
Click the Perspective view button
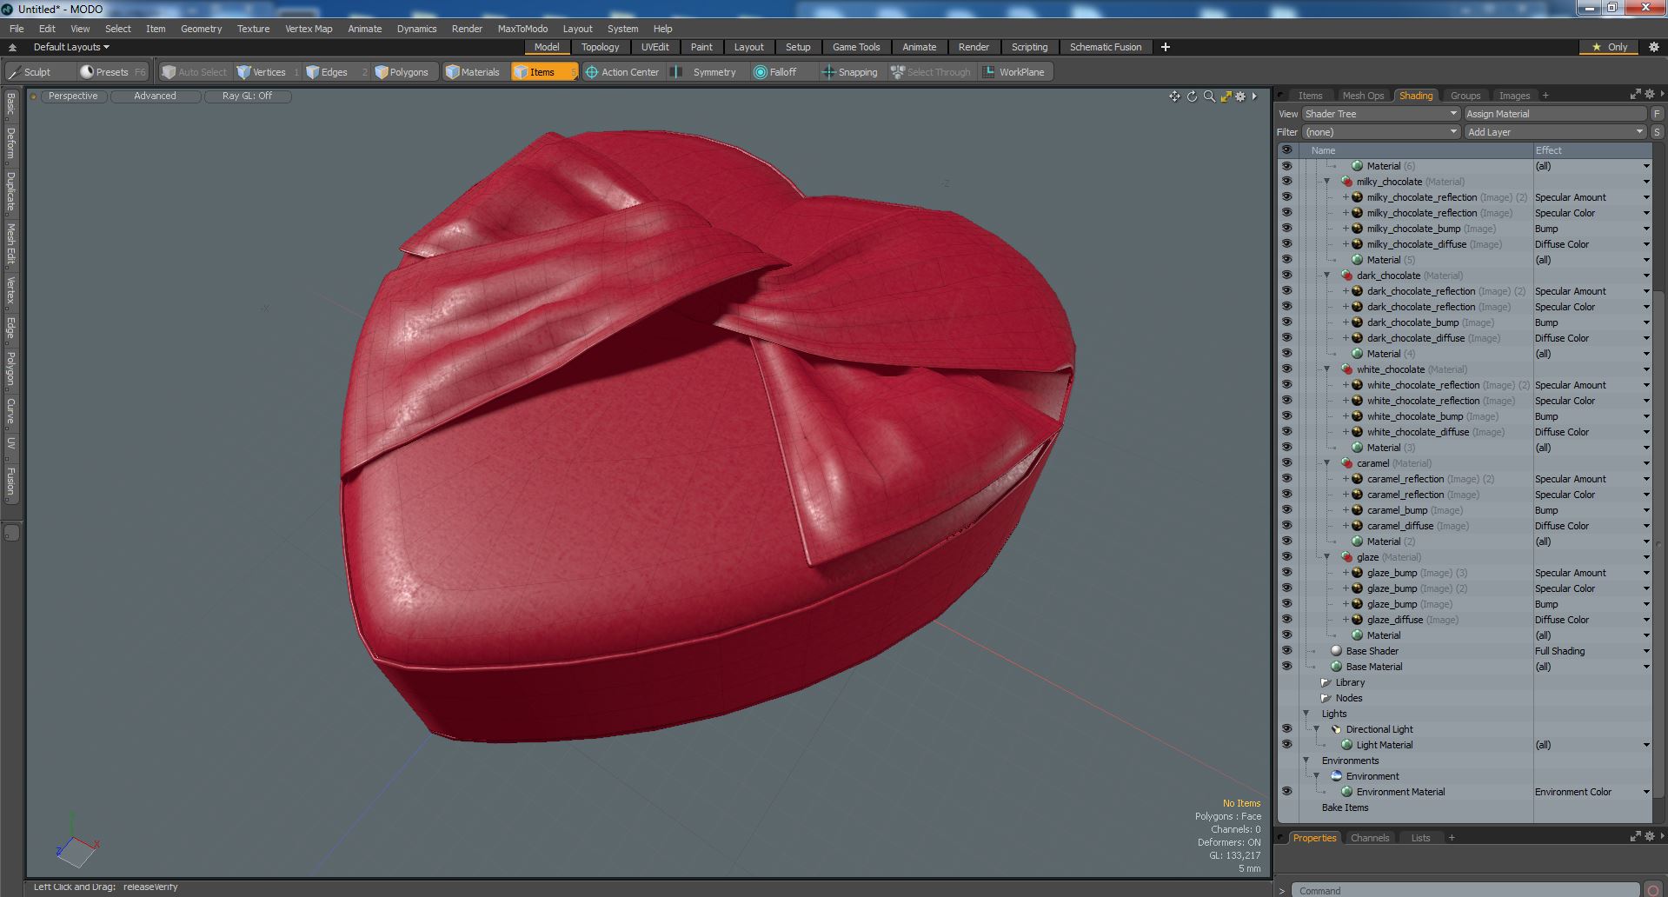[x=73, y=96]
